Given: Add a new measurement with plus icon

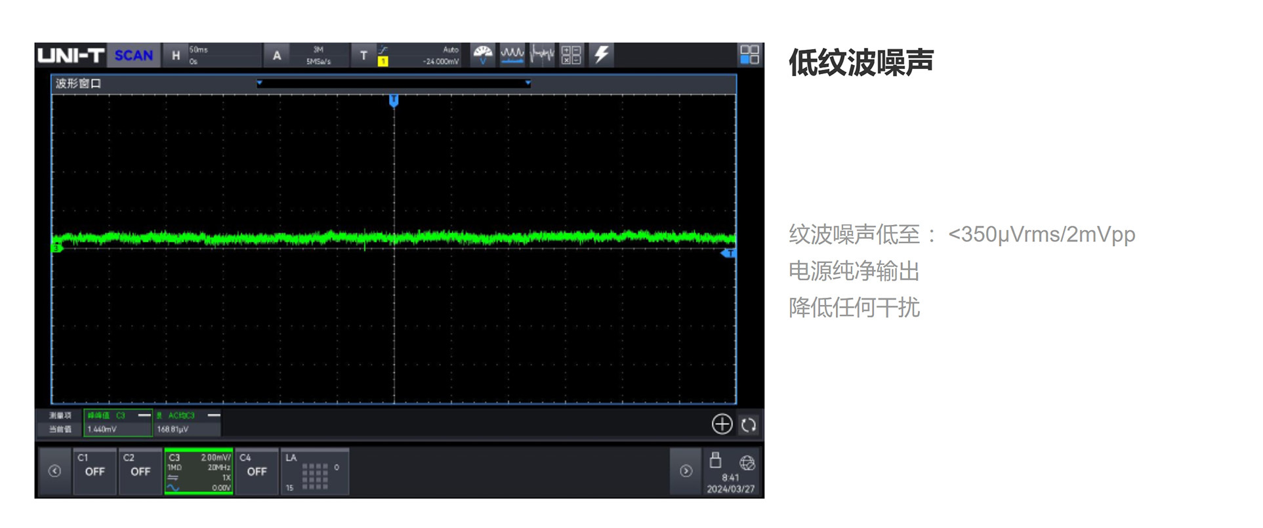Looking at the screenshot, I should pos(722,424).
